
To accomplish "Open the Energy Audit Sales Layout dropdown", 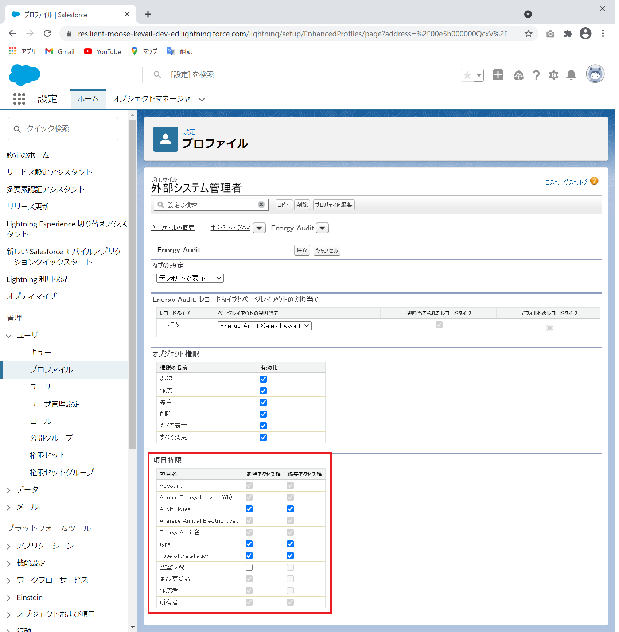I will coord(265,326).
